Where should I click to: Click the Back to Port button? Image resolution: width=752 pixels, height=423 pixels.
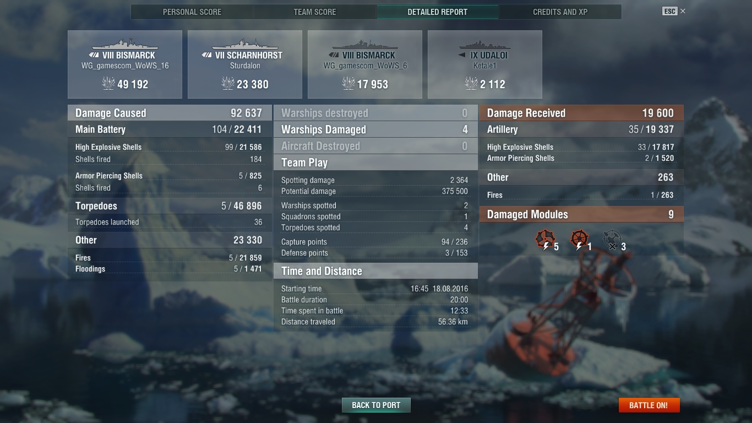pyautogui.click(x=376, y=405)
